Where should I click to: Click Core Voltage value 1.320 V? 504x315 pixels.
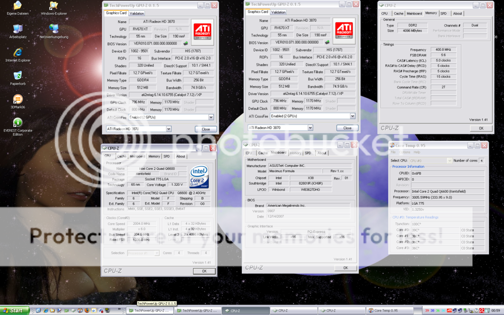(x=177, y=185)
